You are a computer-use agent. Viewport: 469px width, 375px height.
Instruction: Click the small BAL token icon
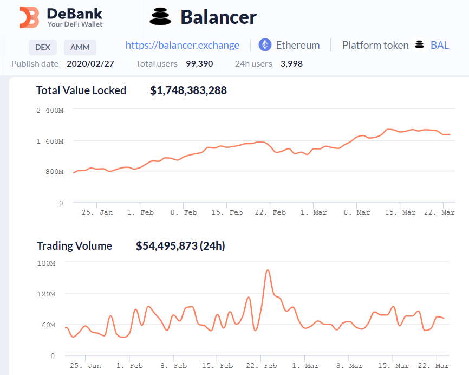(419, 45)
